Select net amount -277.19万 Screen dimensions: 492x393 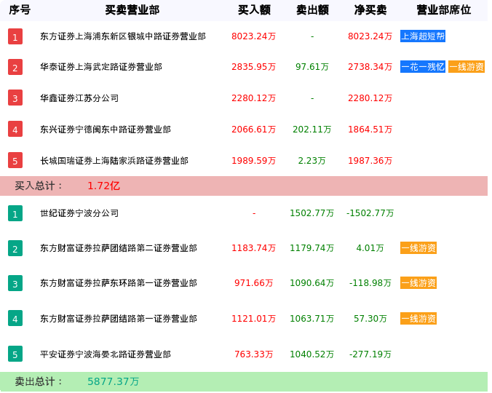pyautogui.click(x=370, y=354)
